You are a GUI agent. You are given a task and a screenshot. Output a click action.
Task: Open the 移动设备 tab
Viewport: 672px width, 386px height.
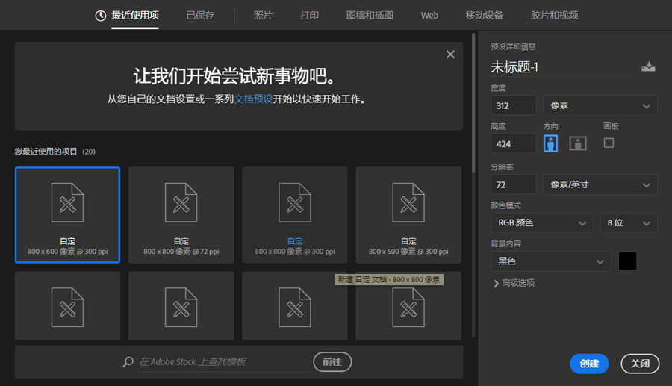(x=485, y=16)
